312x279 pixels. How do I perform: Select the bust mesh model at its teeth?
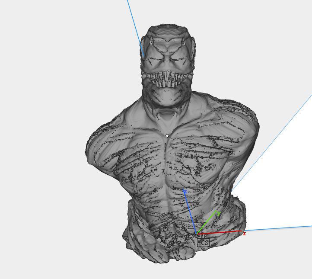coord(167,79)
